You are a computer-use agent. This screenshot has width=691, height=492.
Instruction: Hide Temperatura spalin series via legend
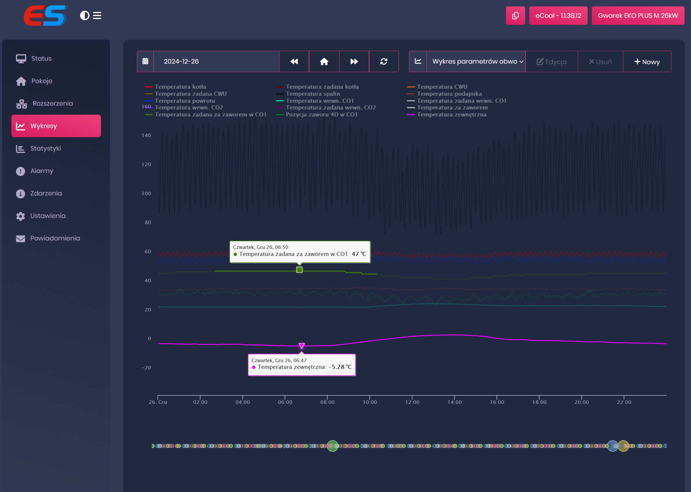[x=312, y=94]
